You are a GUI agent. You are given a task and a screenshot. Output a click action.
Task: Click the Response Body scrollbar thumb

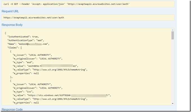(173, 35)
